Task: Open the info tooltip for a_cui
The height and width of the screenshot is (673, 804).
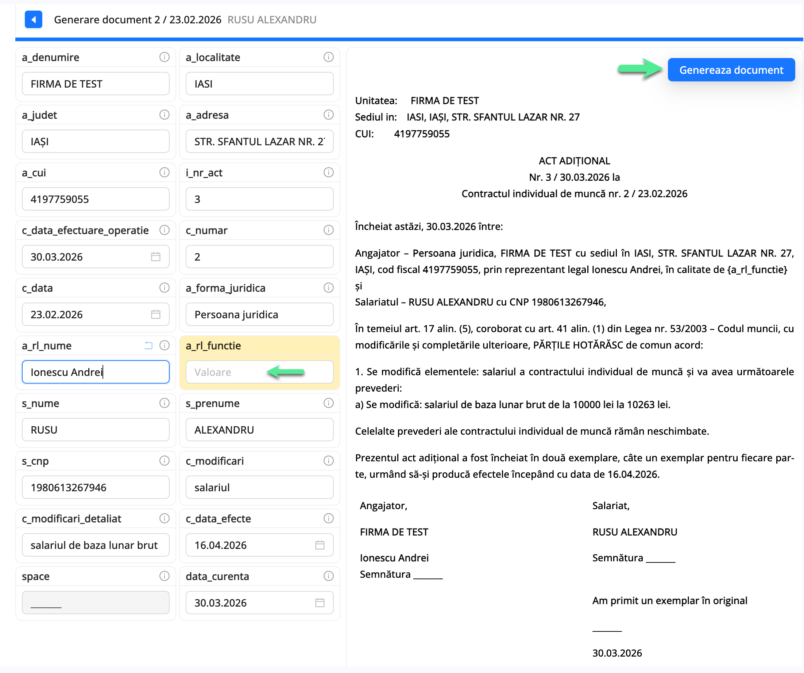Action: coord(165,172)
